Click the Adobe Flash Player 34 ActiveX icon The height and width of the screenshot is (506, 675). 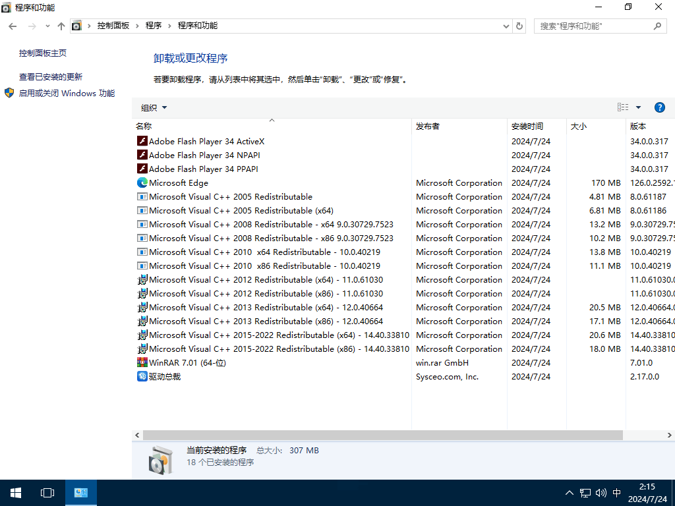click(x=142, y=141)
